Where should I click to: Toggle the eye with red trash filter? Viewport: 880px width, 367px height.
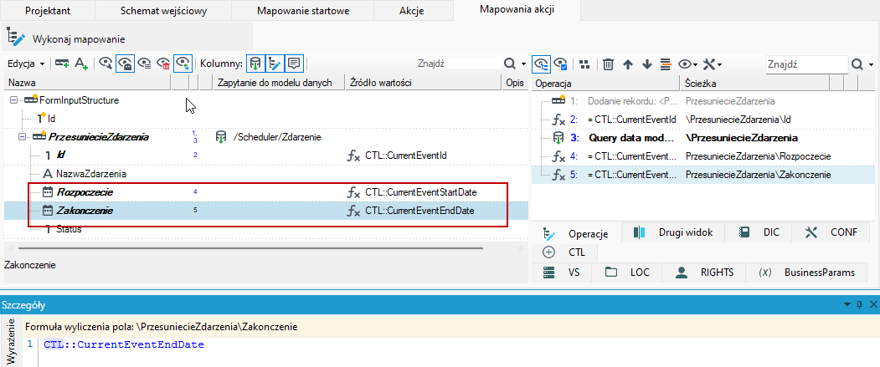[x=163, y=64]
